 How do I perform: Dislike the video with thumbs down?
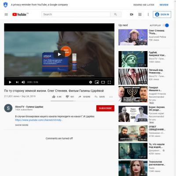tap(67, 97)
